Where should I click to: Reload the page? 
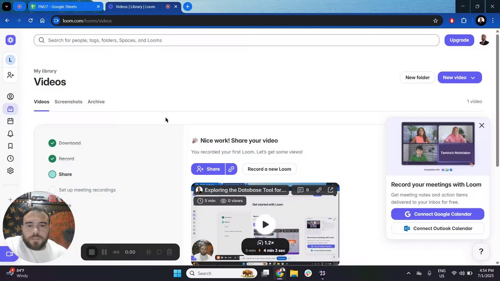pos(30,21)
